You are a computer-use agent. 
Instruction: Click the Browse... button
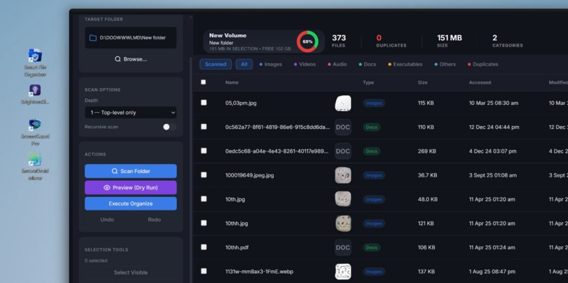tap(131, 59)
